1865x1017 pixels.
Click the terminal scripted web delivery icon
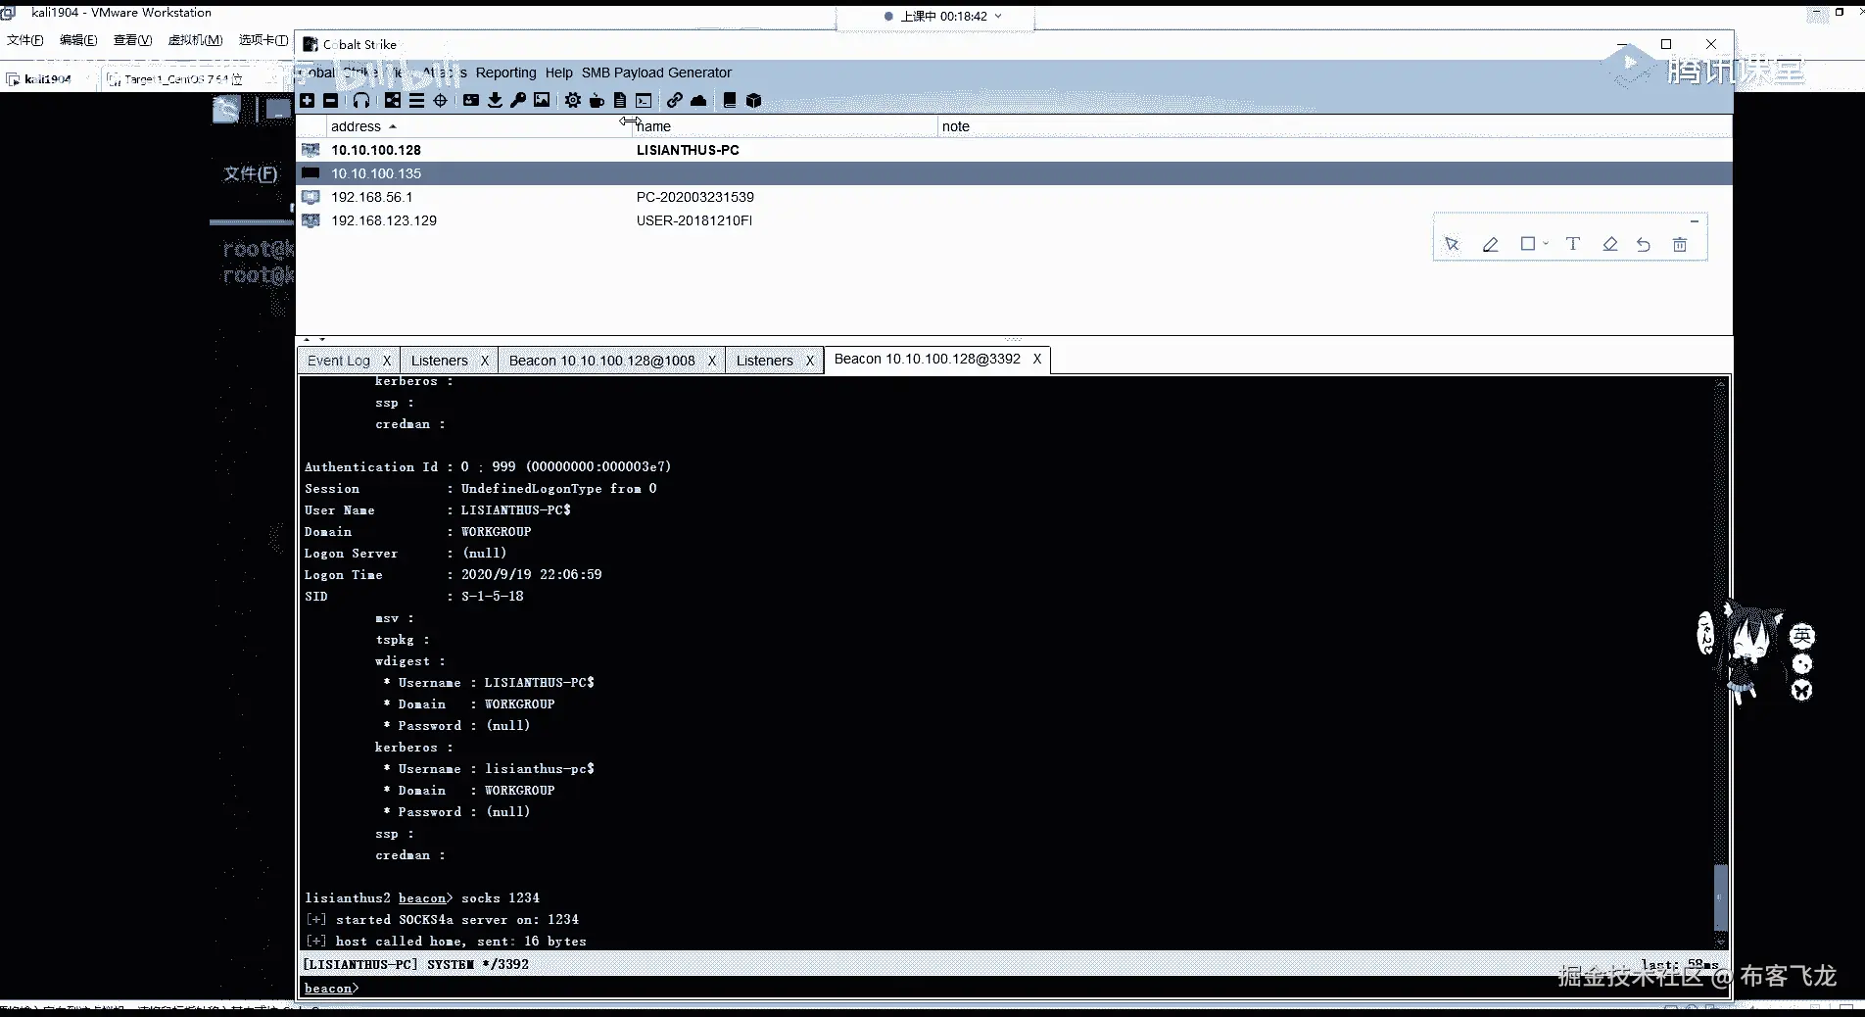[x=644, y=100]
